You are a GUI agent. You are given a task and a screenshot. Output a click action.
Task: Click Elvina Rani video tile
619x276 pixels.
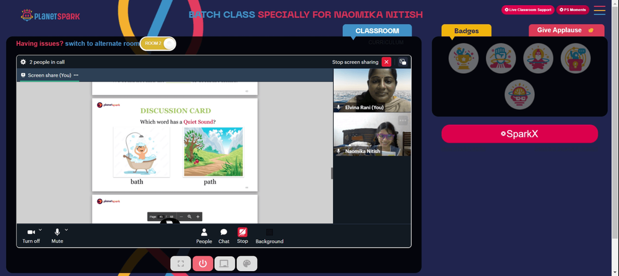point(372,90)
